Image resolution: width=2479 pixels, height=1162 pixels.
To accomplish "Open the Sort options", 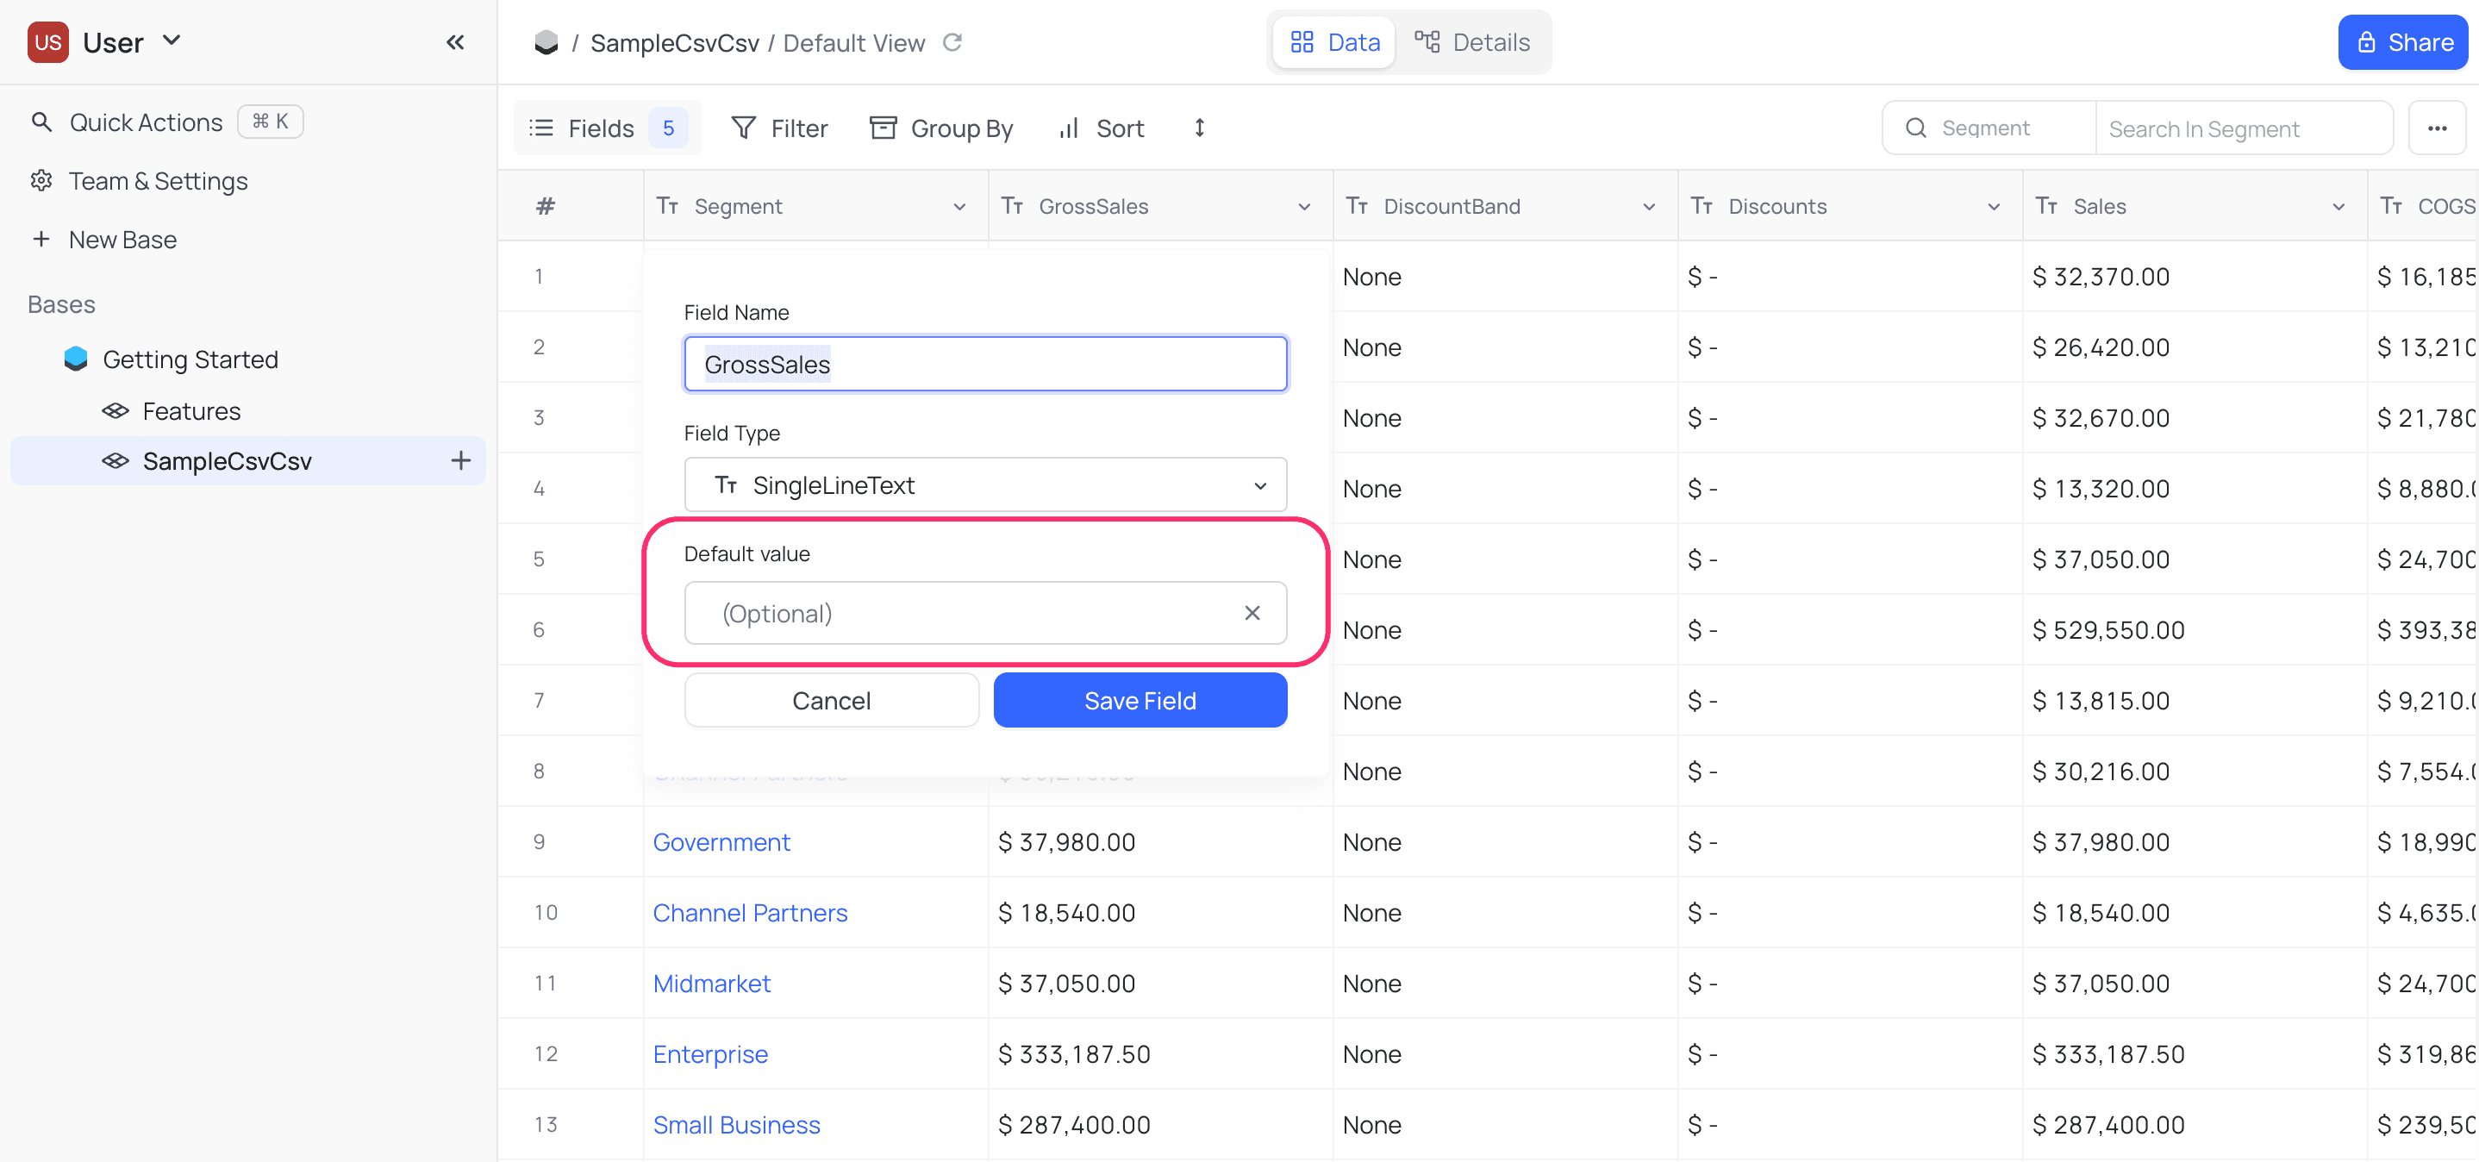I will point(1100,127).
